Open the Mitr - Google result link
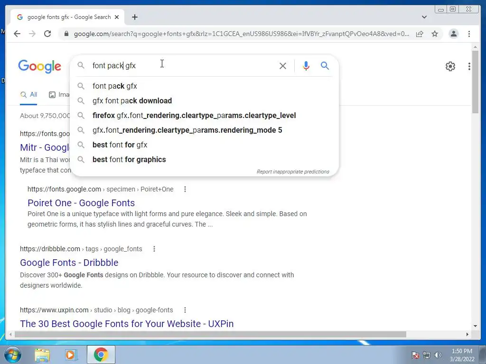Screen dimensions: 486x364 pyautogui.click(x=45, y=148)
